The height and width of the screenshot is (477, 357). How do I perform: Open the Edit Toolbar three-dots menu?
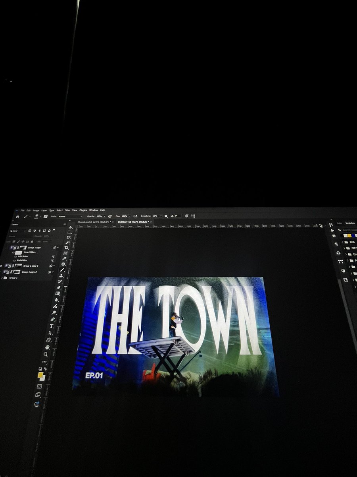(44, 362)
